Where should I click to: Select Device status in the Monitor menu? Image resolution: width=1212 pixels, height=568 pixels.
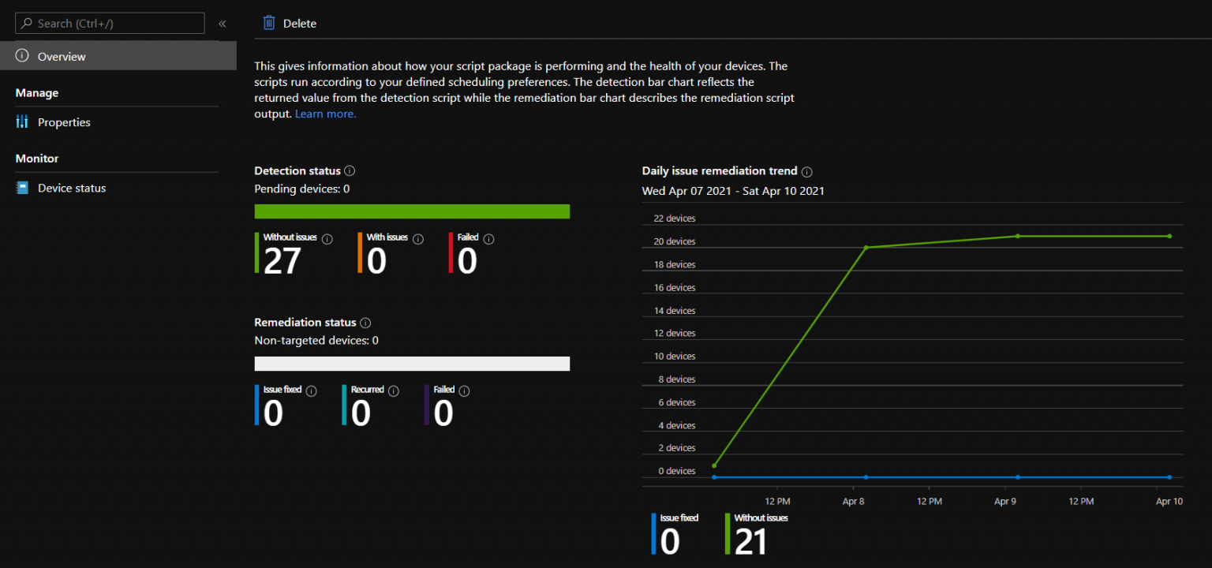coord(72,188)
